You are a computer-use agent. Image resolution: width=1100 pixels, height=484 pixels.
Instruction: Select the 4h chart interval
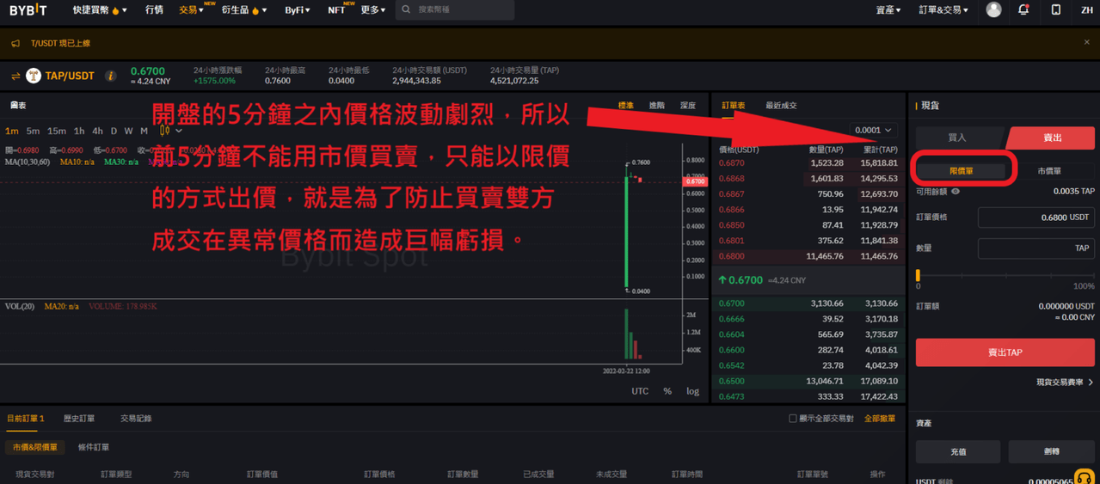97,132
